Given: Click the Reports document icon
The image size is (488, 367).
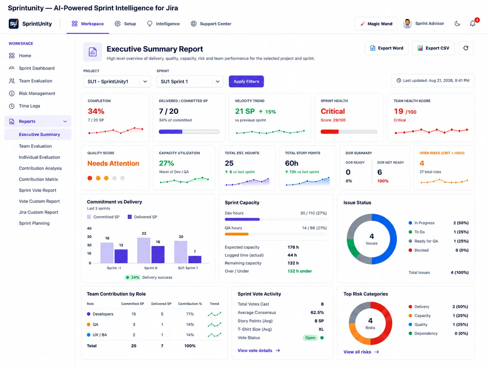Looking at the screenshot, I should coord(12,121).
